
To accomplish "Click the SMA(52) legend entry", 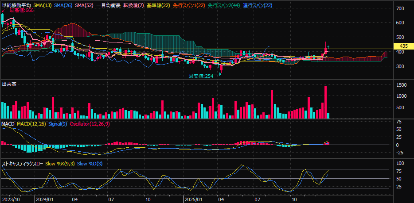I will pyautogui.click(x=84, y=4).
